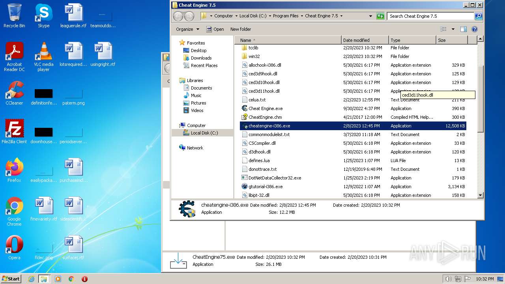Select the usingright.rtf desktop file
Image resolution: width=505 pixels, height=284 pixels.
click(103, 54)
